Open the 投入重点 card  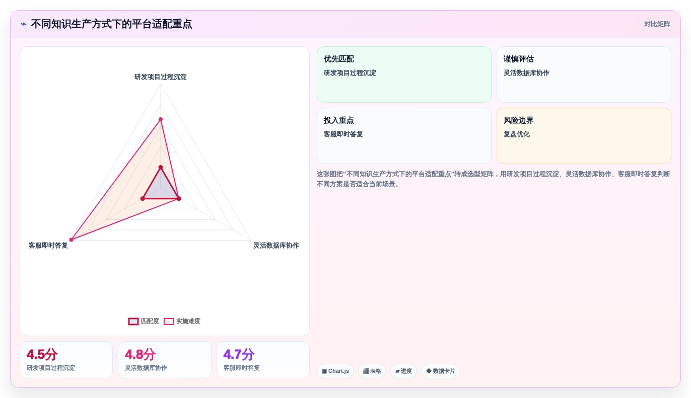(x=404, y=136)
